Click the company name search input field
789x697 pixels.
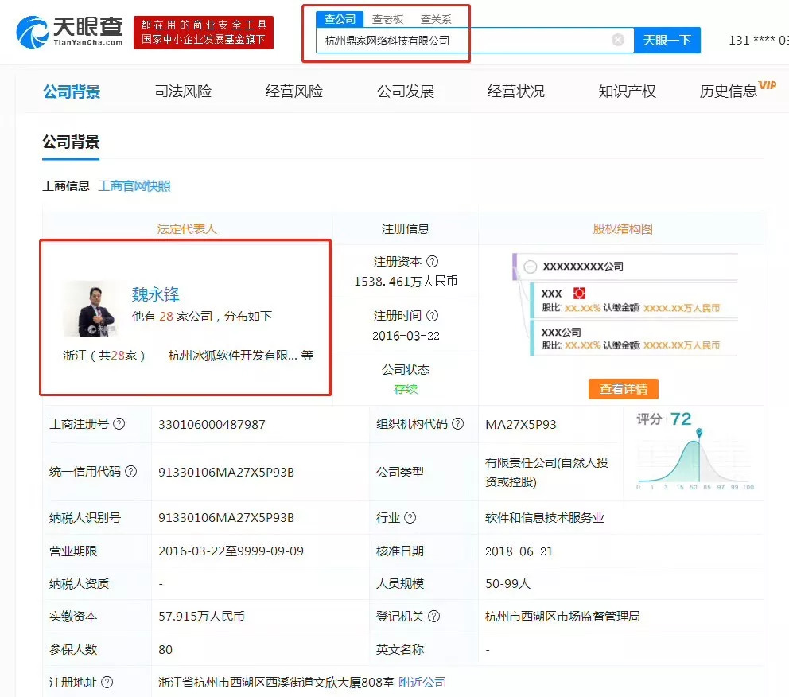pyautogui.click(x=463, y=41)
